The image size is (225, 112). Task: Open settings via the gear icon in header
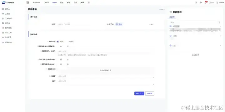[x=201, y=2]
